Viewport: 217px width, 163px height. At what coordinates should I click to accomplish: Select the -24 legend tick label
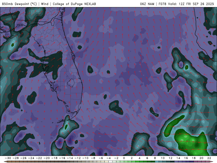[x=31, y=158]
